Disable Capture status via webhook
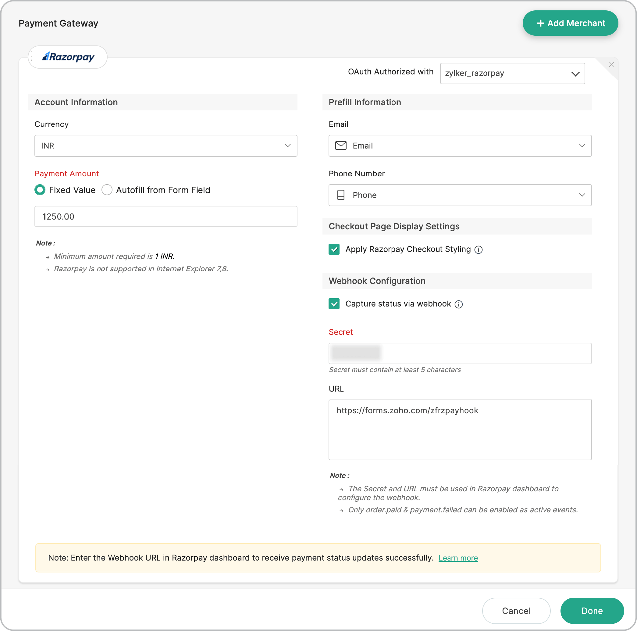The height and width of the screenshot is (631, 637). pos(334,304)
